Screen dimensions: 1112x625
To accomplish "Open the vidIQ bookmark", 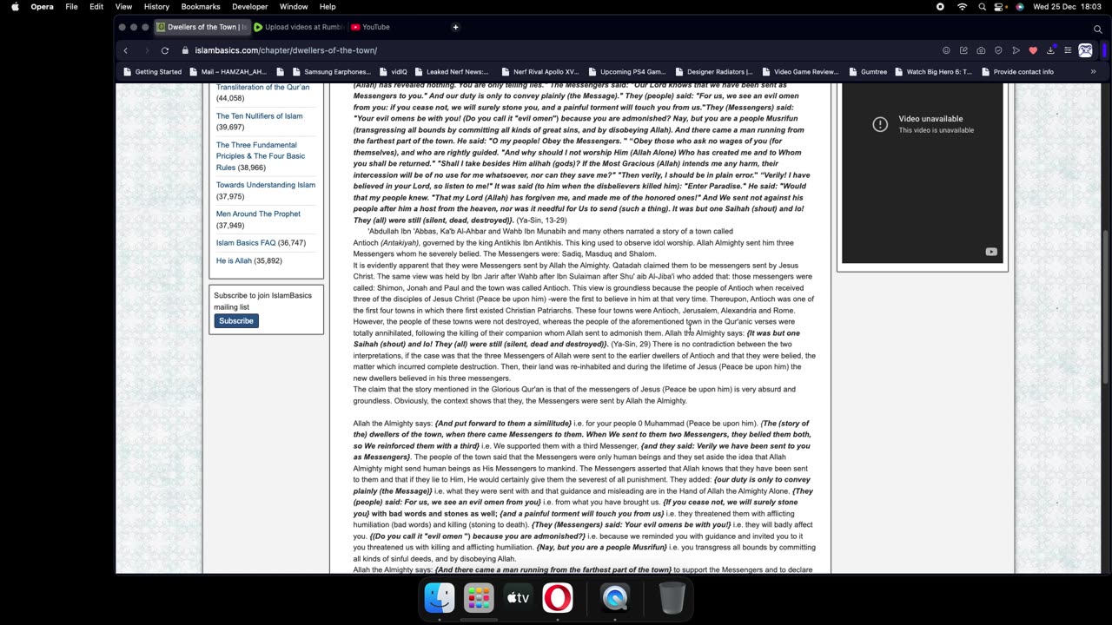I will (392, 72).
